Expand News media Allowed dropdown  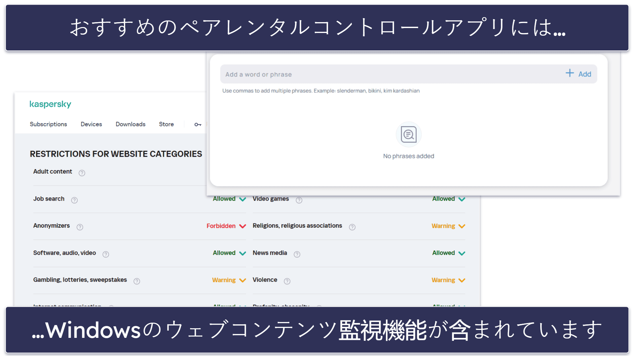click(x=449, y=253)
